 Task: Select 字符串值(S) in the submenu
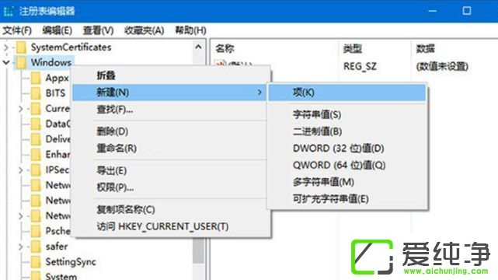[x=347, y=114]
